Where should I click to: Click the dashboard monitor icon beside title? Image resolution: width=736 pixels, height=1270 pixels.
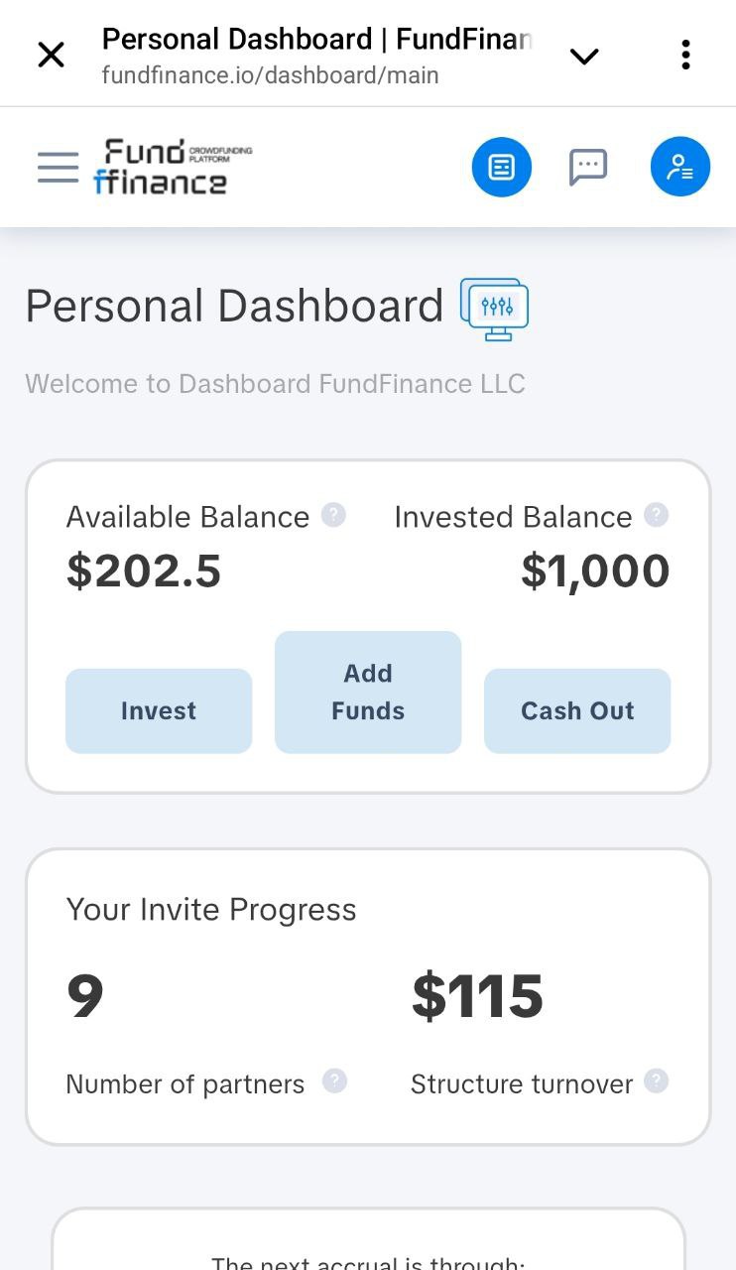click(x=494, y=309)
